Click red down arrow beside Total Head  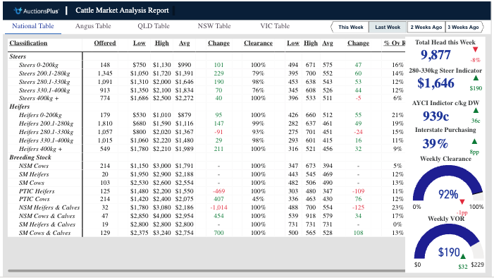point(476,49)
